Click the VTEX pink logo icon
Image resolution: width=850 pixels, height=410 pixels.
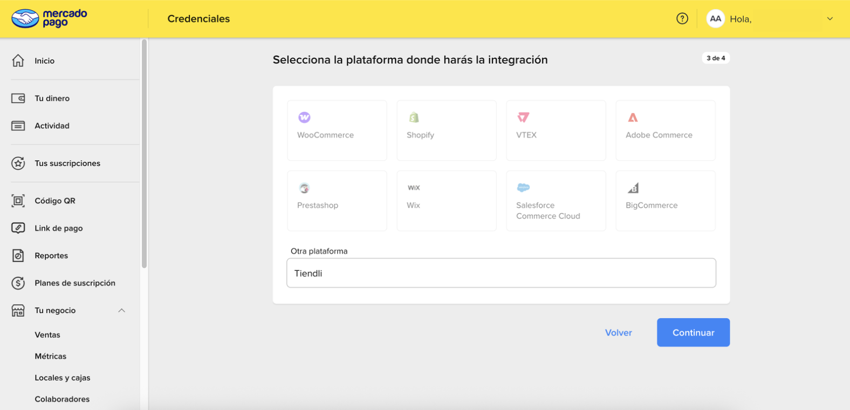coord(523,117)
